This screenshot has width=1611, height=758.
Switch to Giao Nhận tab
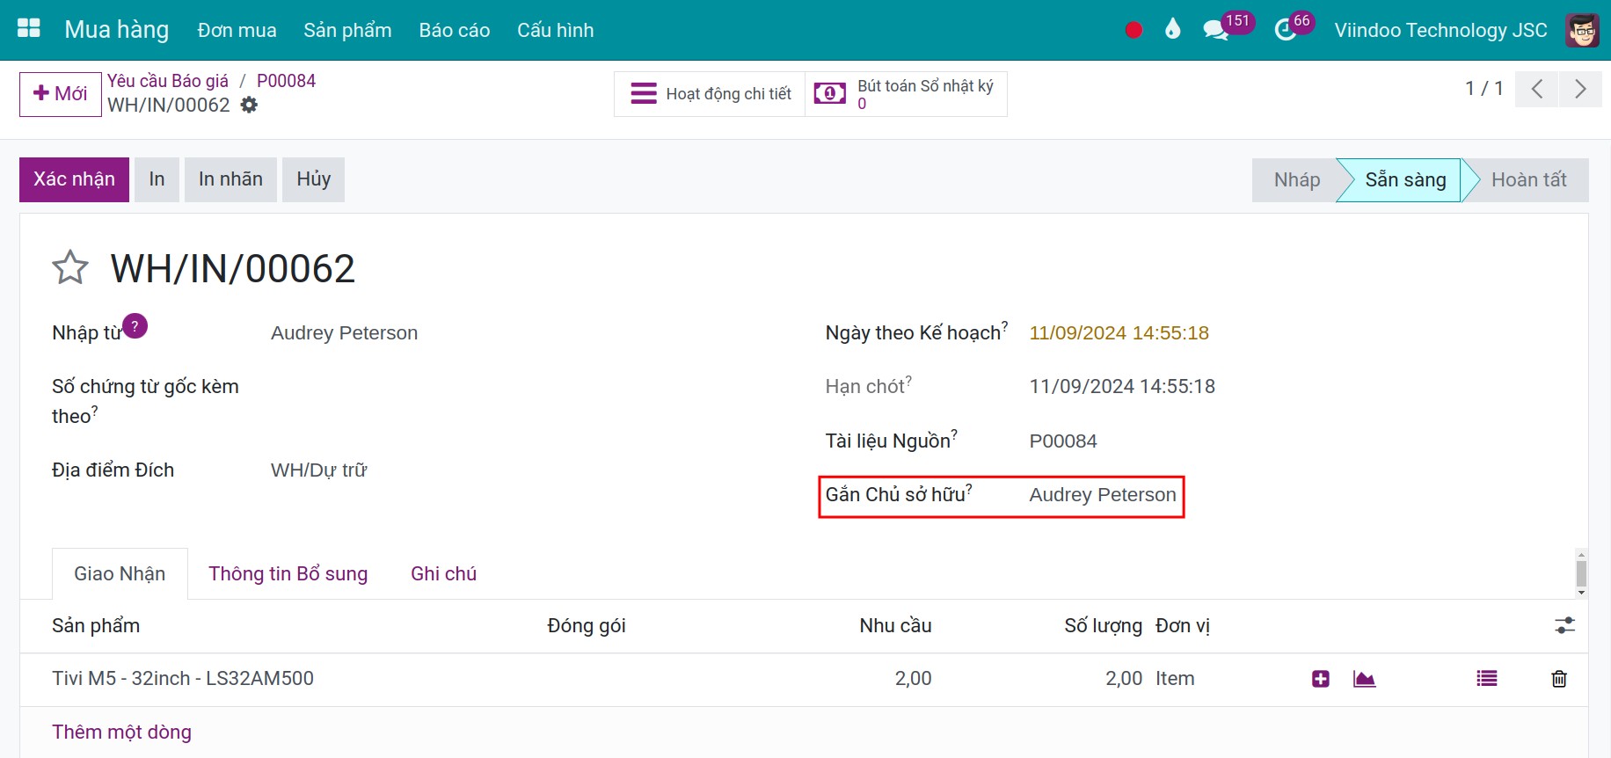point(120,573)
